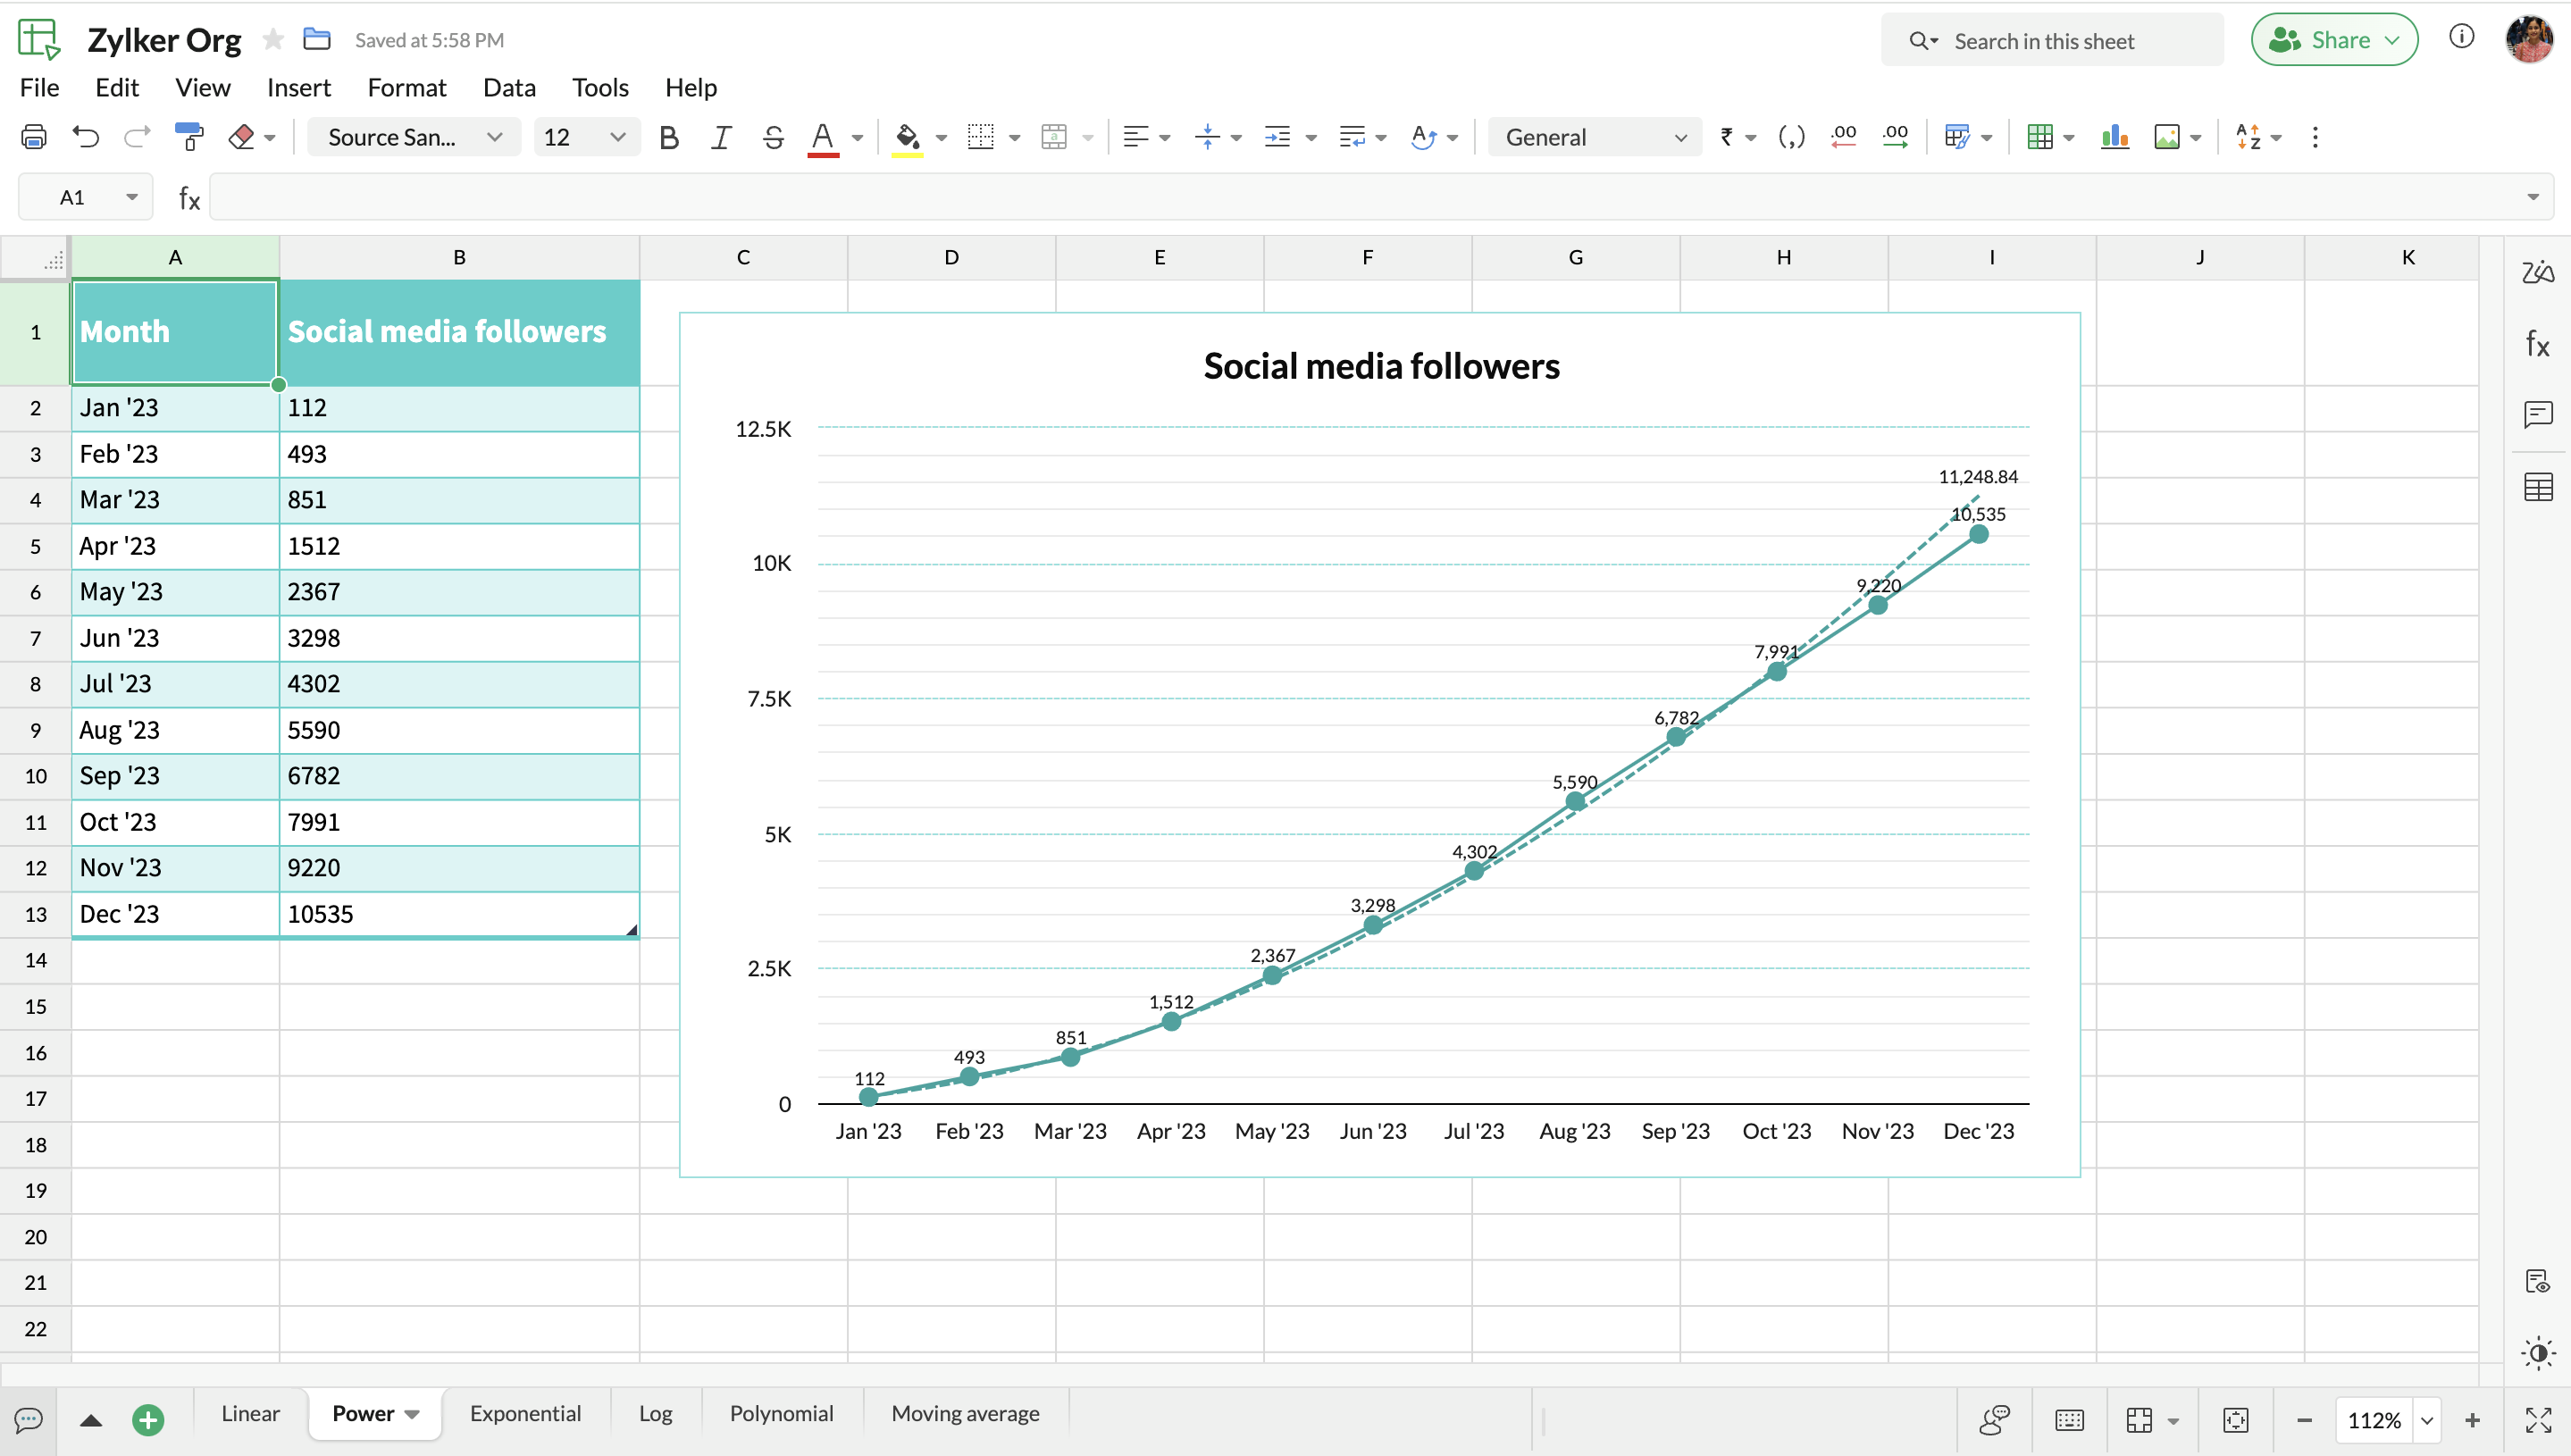The height and width of the screenshot is (1456, 2571).
Task: Click the formula bar input
Action: click(1380, 197)
